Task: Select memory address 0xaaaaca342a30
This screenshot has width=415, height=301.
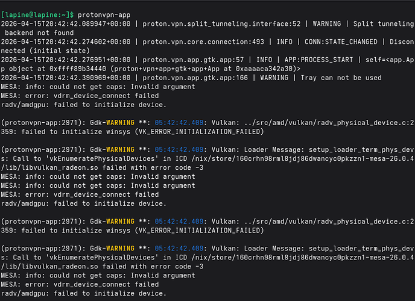Action: coord(264,69)
